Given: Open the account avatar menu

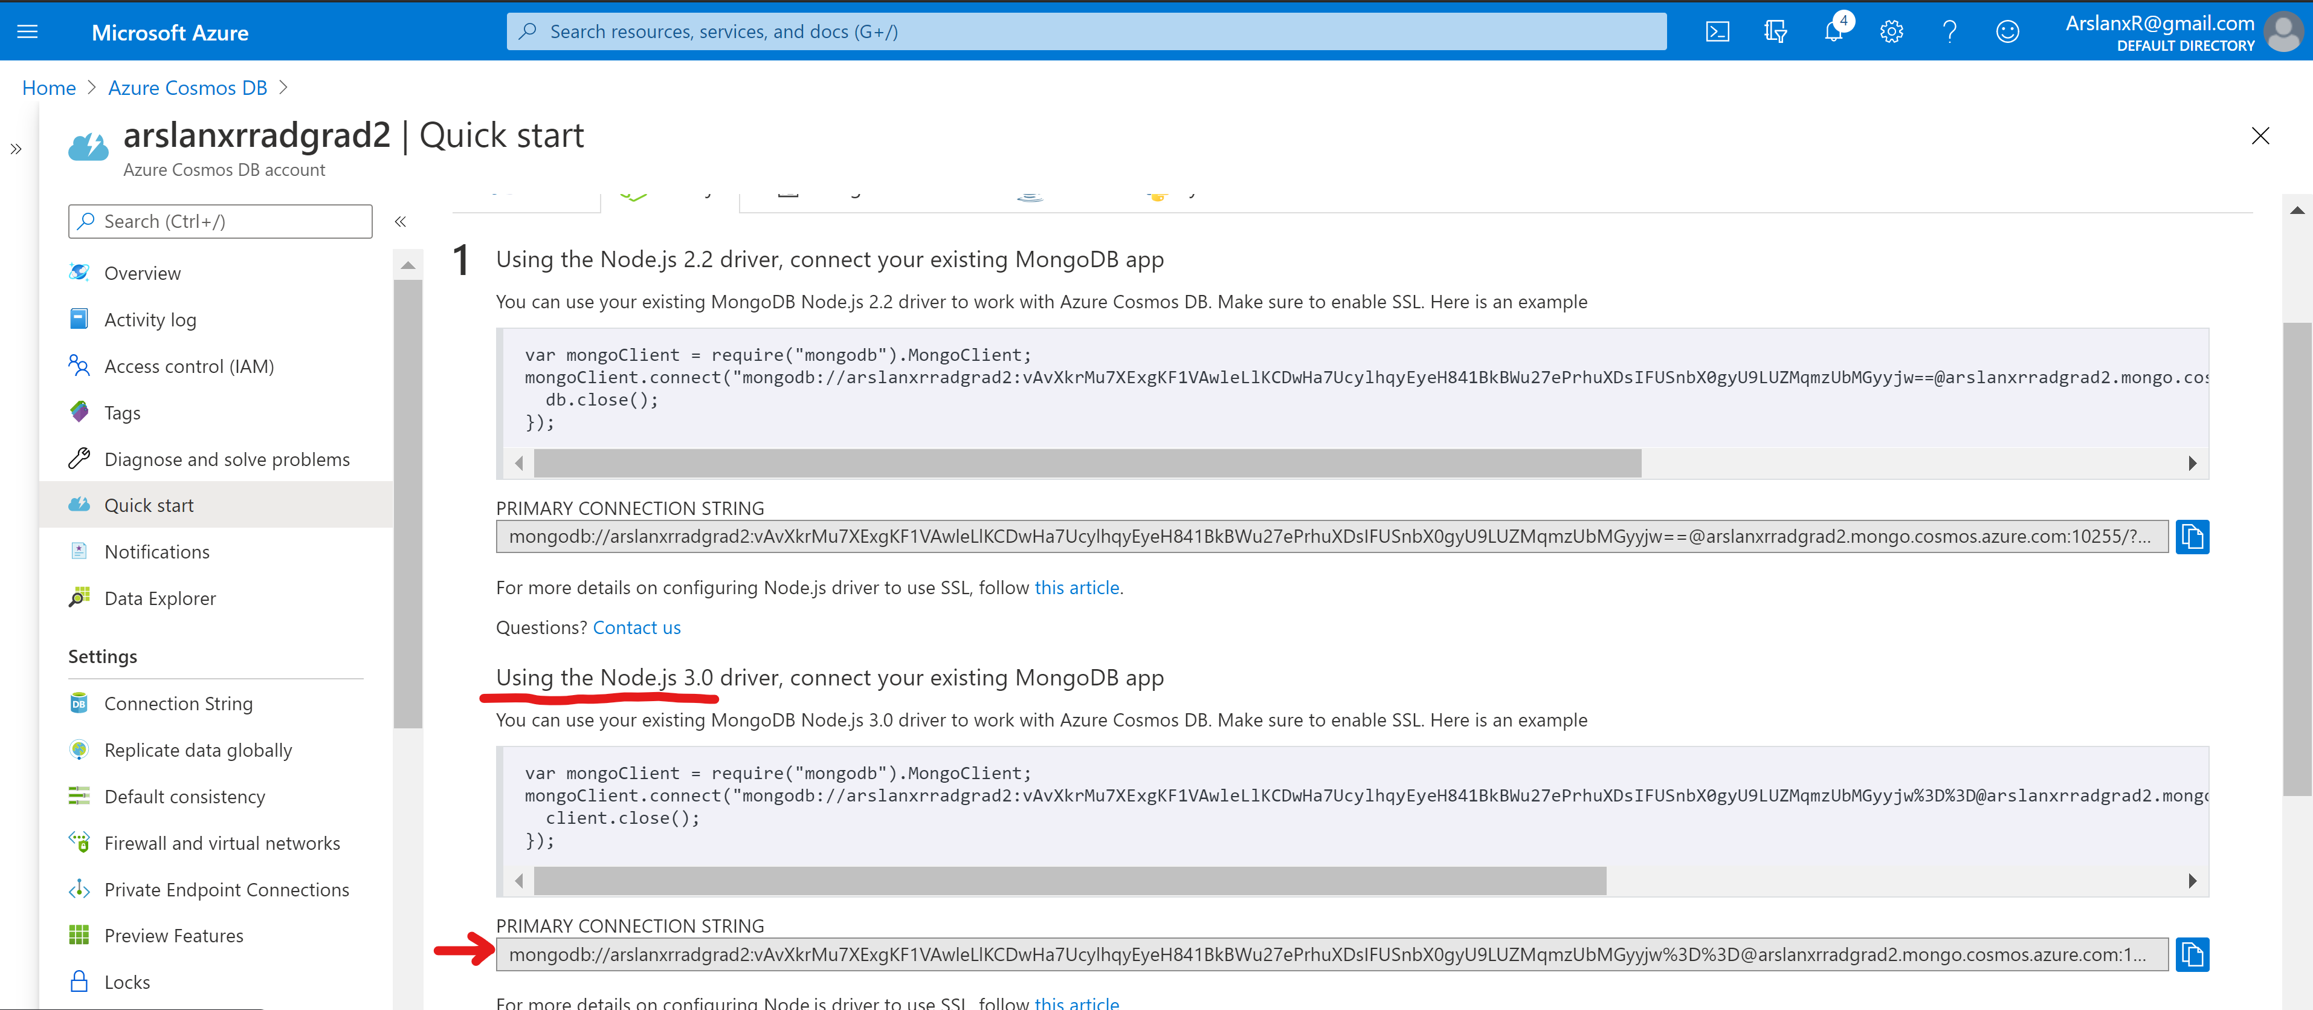Looking at the screenshot, I should coord(2282,33).
